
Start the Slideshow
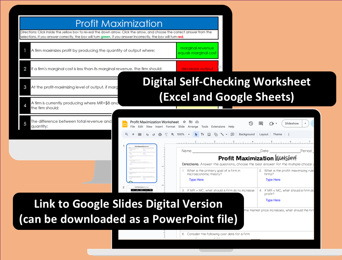pyautogui.click(x=292, y=123)
